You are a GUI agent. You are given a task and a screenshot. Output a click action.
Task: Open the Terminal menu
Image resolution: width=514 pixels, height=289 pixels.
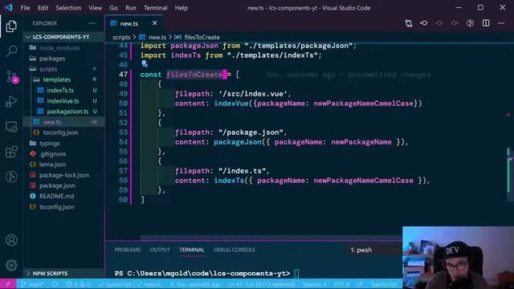[155, 8]
